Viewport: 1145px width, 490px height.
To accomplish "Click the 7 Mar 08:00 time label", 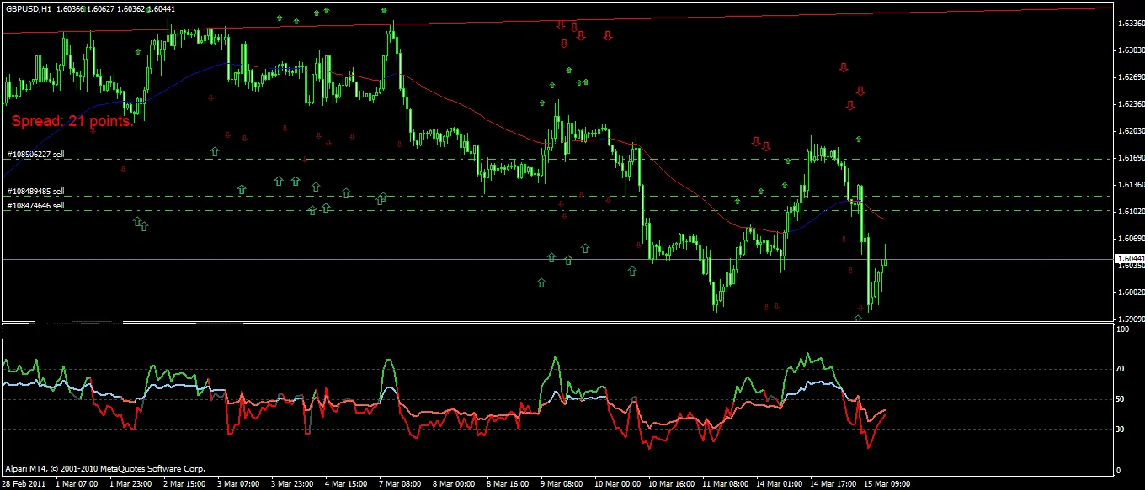I will coord(401,484).
